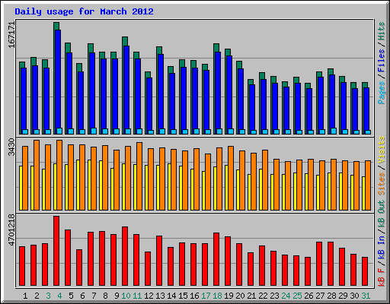Click day label 10 on the x-axis
The height and width of the screenshot is (304, 390).
[x=126, y=296]
